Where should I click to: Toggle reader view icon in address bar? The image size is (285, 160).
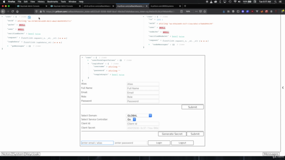pos(181,12)
